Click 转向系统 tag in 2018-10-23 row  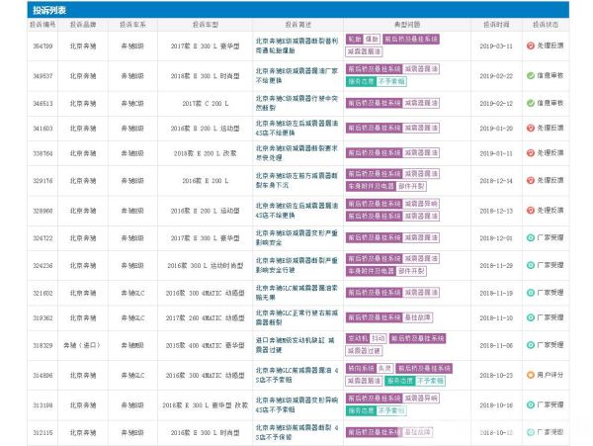[x=361, y=369]
